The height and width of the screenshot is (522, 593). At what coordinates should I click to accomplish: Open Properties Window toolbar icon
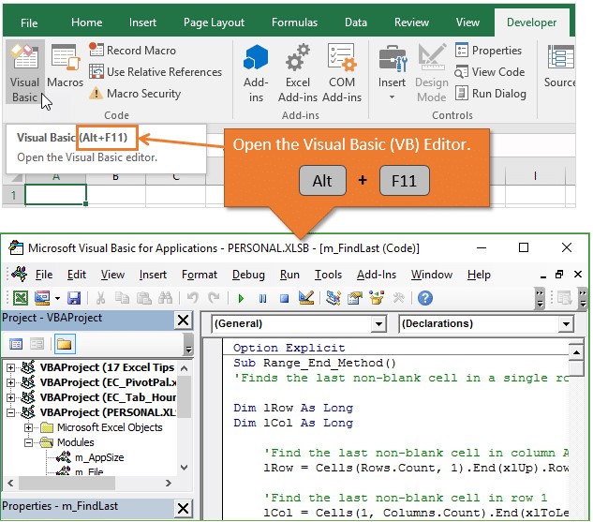[355, 298]
